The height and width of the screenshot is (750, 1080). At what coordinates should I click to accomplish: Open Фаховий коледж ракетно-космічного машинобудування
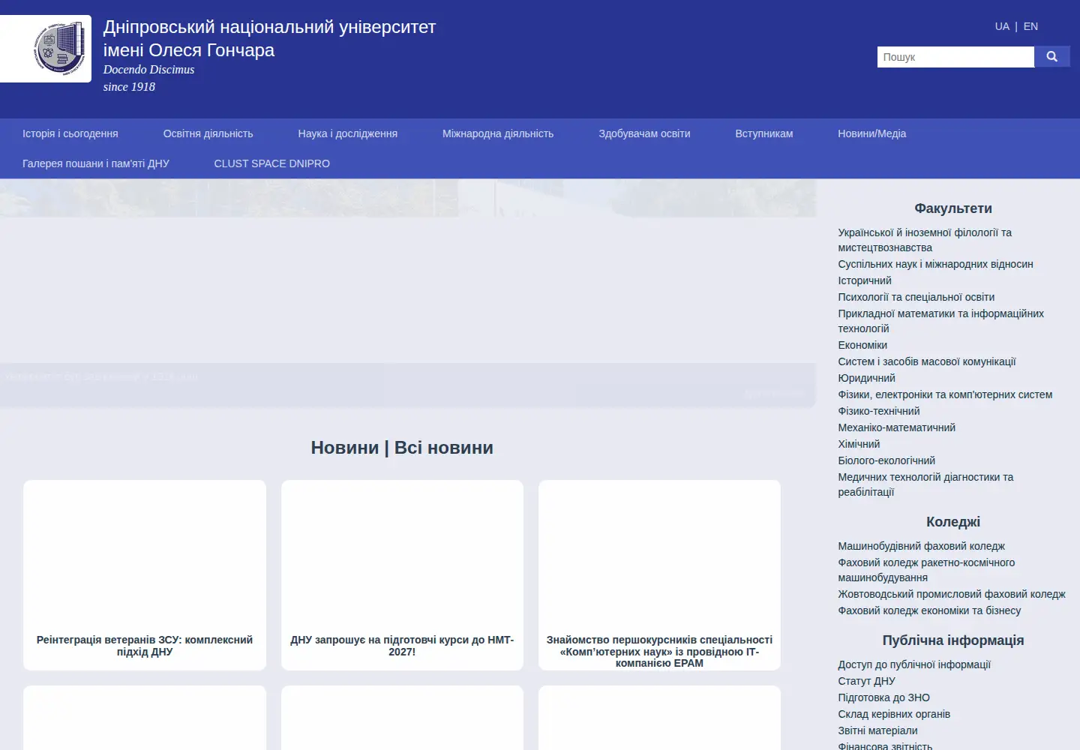click(926, 570)
